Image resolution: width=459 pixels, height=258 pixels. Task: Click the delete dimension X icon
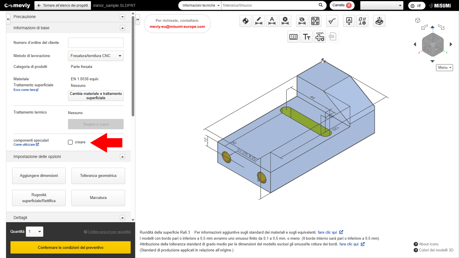click(285, 21)
